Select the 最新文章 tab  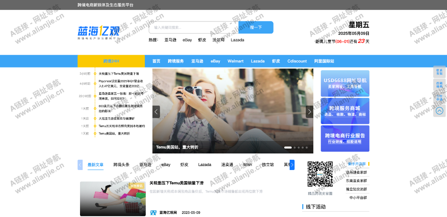click(96, 165)
